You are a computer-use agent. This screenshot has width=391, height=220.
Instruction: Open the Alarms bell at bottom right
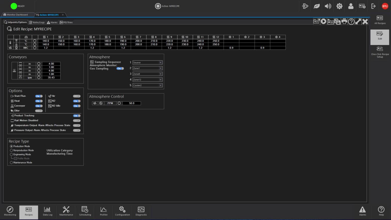coord(362,211)
